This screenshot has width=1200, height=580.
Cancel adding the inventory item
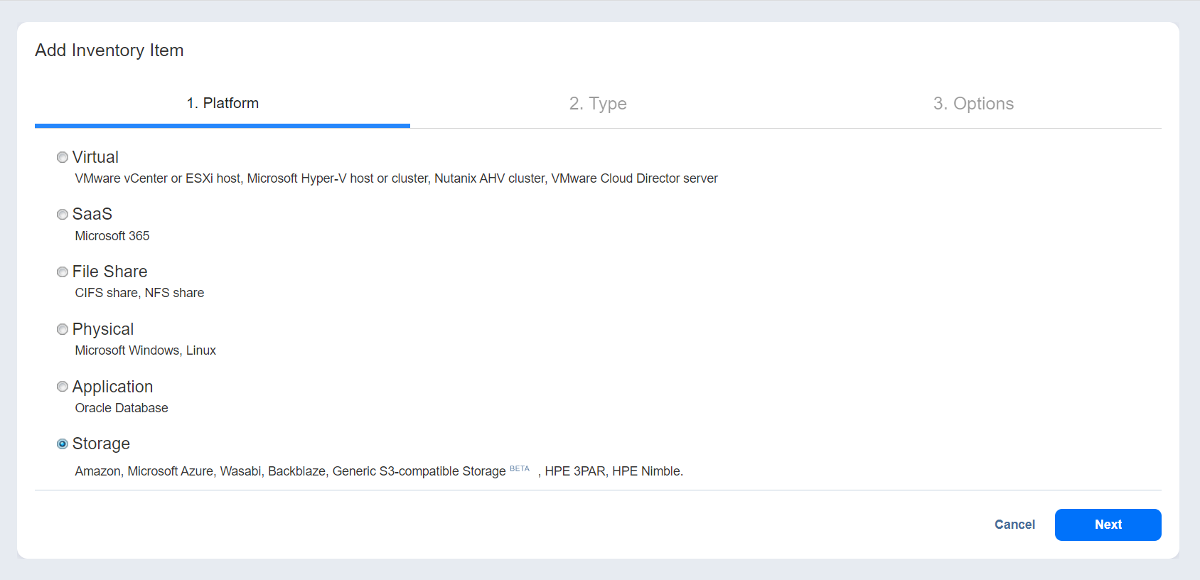[x=1014, y=525]
